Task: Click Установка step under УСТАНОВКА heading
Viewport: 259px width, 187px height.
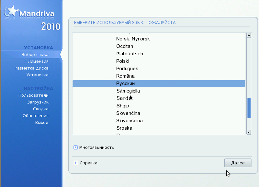Action: point(37,75)
